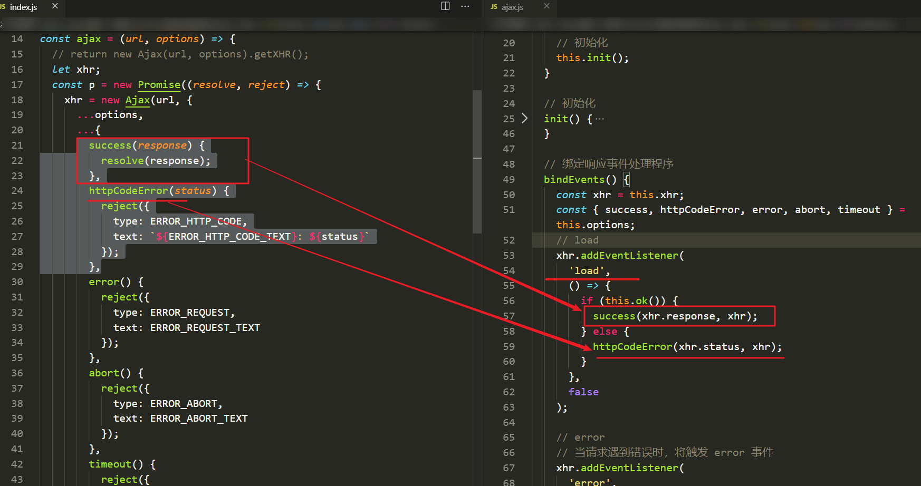This screenshot has height=486, width=921.
Task: Click the '// load' comment line
Action: pos(577,240)
